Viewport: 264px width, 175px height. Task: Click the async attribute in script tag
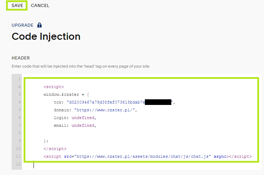(x=220, y=156)
